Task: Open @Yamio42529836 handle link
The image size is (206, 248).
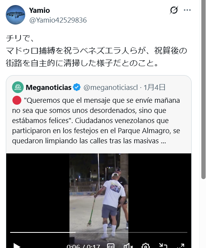Action: click(x=58, y=20)
